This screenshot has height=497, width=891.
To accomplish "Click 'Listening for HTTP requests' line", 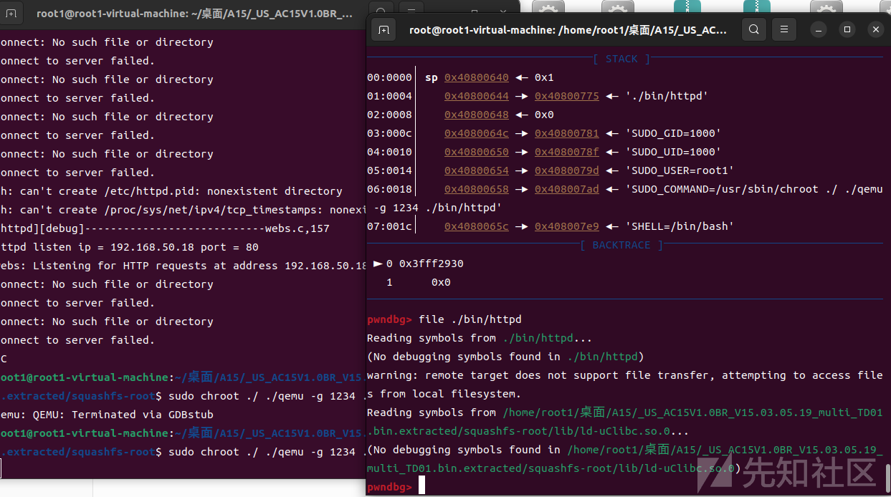I will click(184, 265).
